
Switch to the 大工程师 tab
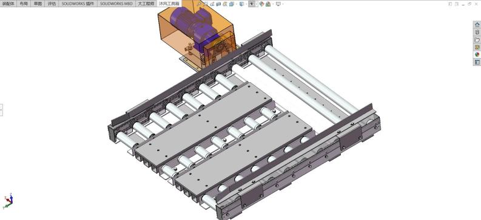(146, 4)
